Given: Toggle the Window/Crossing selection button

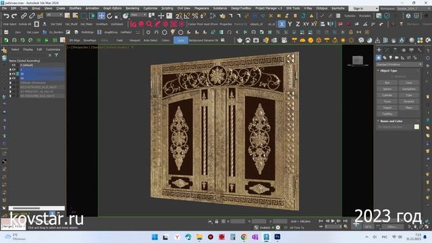Looking at the screenshot, I should (x=92, y=16).
